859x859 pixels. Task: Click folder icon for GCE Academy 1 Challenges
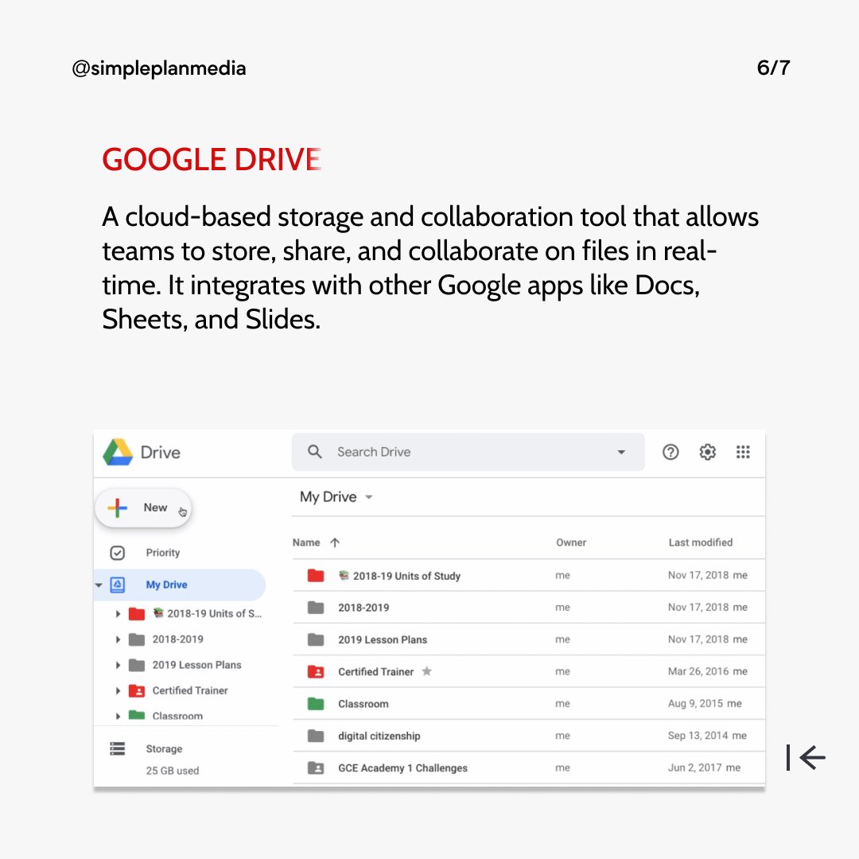coord(316,768)
